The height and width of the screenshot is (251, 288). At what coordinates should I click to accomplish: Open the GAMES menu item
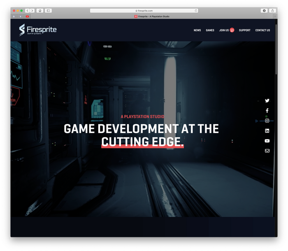pos(210,30)
